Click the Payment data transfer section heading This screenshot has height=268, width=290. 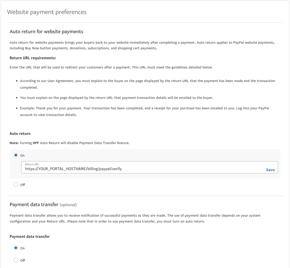point(34,204)
